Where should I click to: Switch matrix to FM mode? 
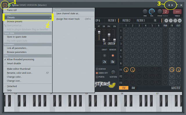pos(124,88)
